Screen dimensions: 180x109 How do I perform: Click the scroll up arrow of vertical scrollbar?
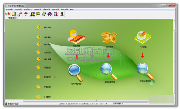click(x=174, y=20)
